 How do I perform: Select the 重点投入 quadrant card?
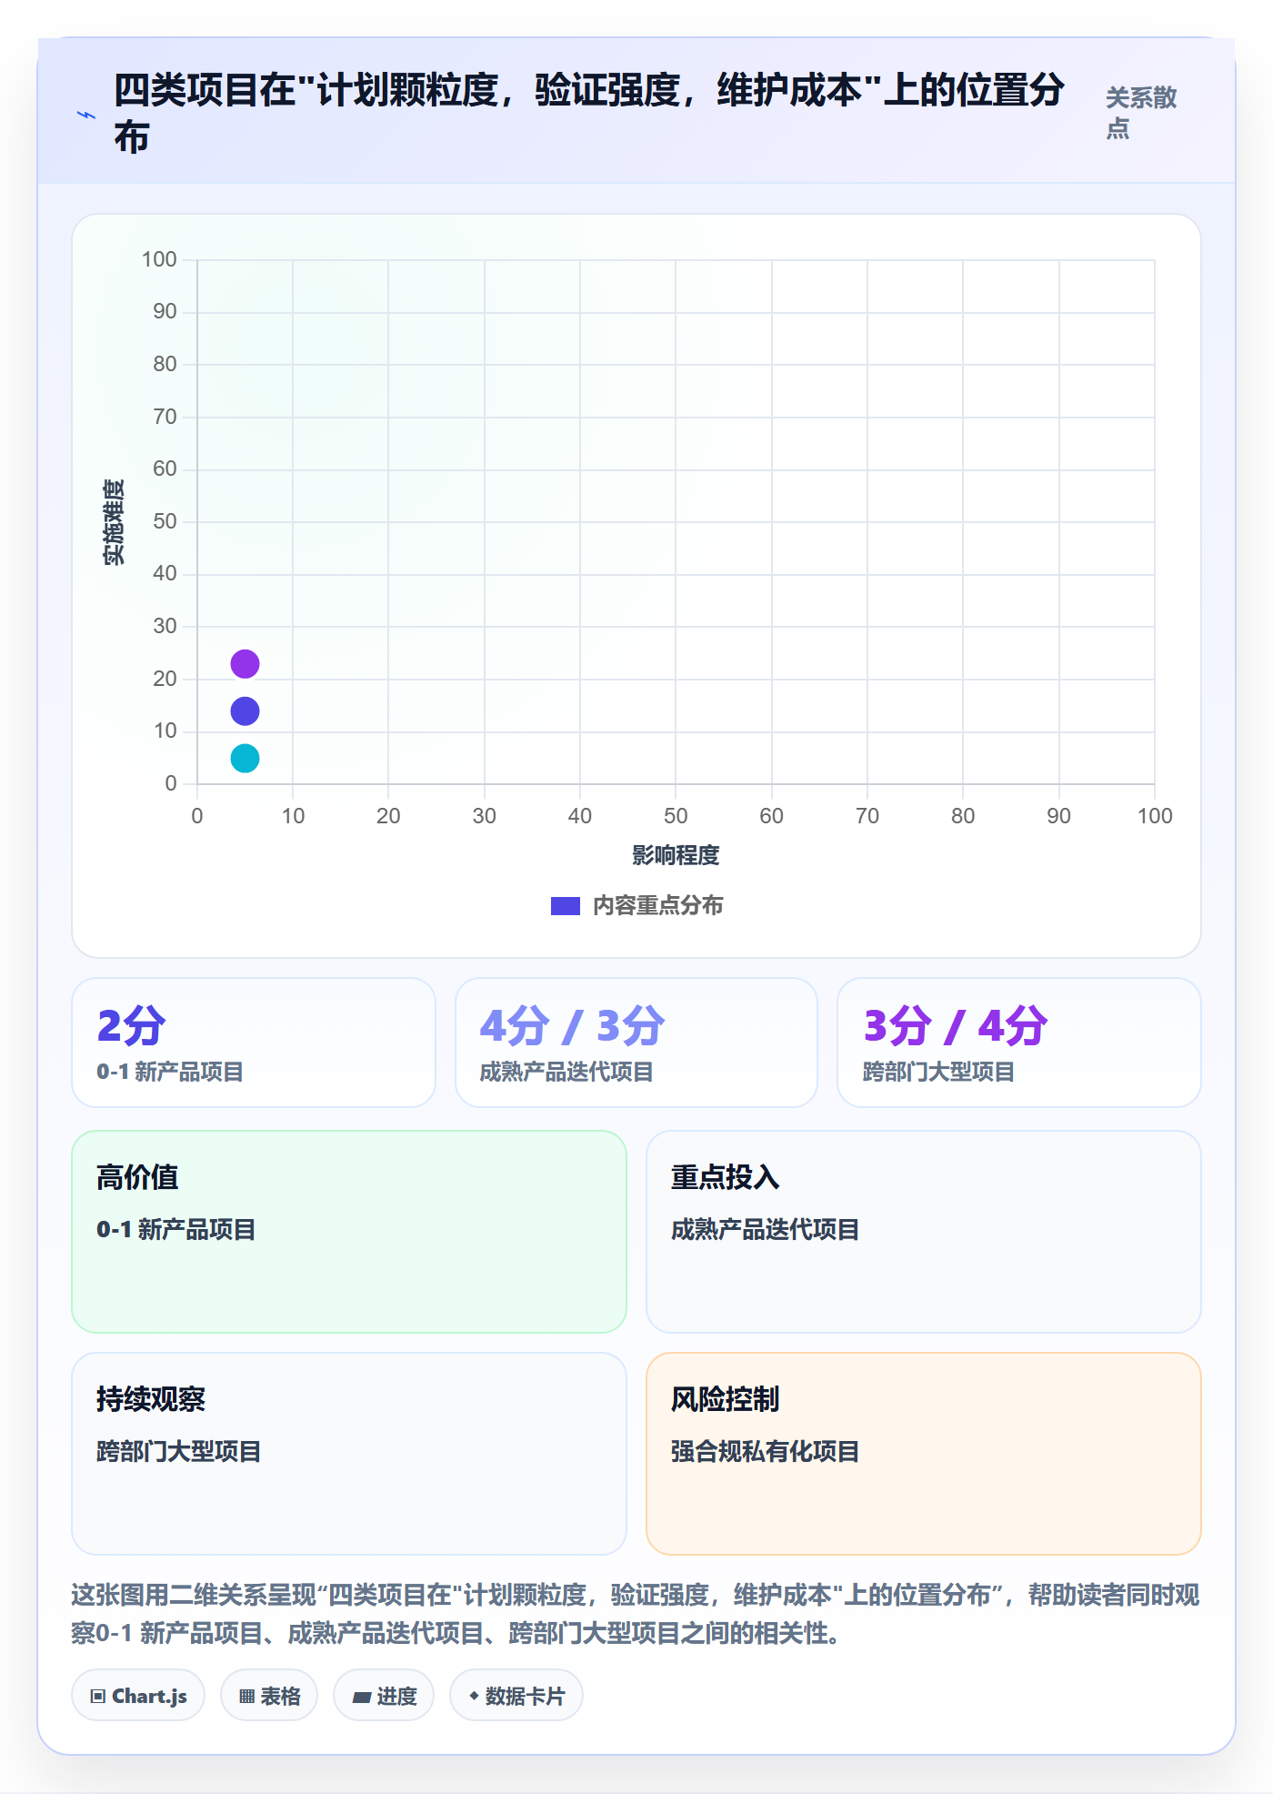coord(924,1232)
